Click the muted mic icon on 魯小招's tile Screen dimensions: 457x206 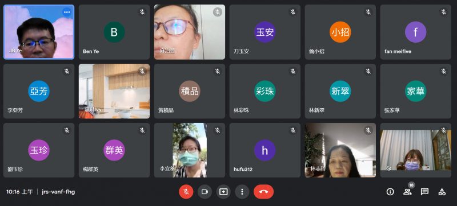(368, 12)
